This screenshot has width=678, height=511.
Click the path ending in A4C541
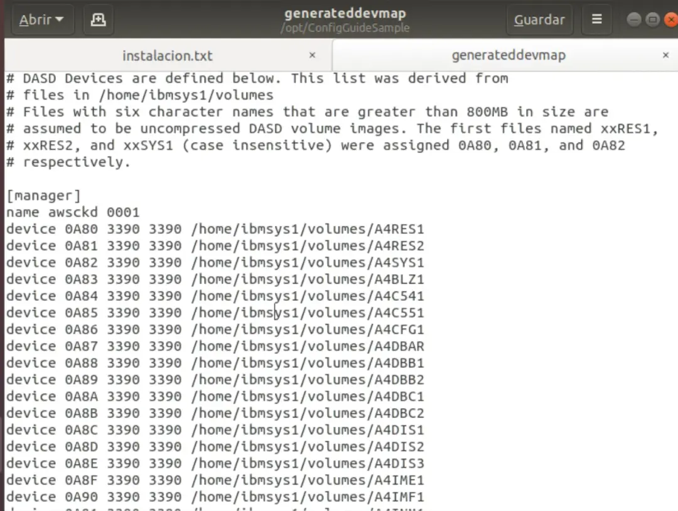pyautogui.click(x=308, y=296)
